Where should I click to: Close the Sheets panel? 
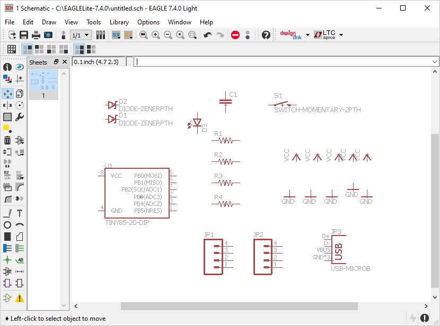64,62
